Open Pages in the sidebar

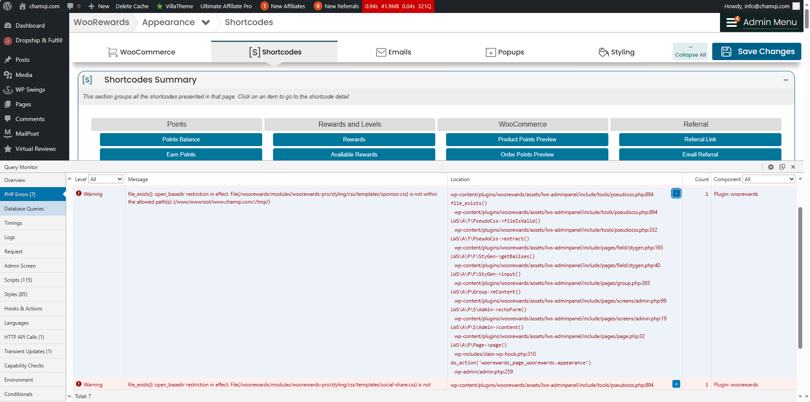(35, 104)
